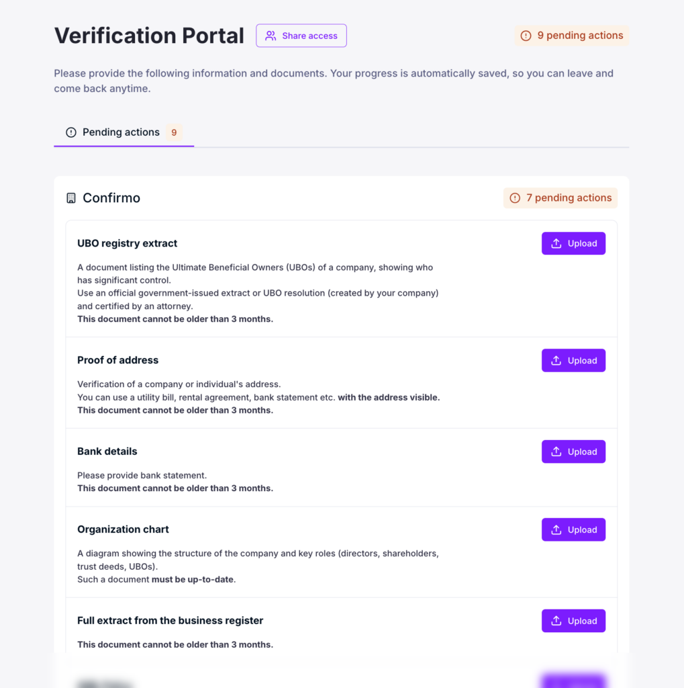This screenshot has width=684, height=688.
Task: Click the tab's orange 9 count badge
Action: 174,132
